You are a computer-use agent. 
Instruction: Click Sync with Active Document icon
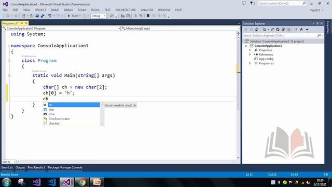coord(272,30)
